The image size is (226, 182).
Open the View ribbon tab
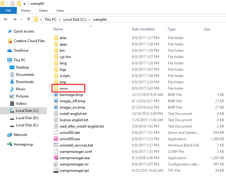[60, 11]
